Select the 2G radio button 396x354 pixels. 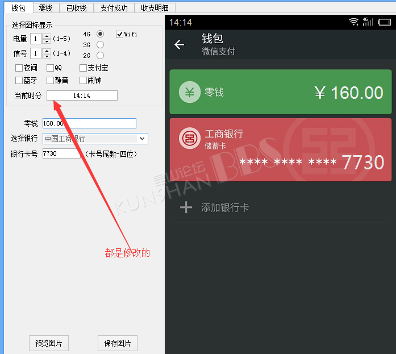[100, 55]
